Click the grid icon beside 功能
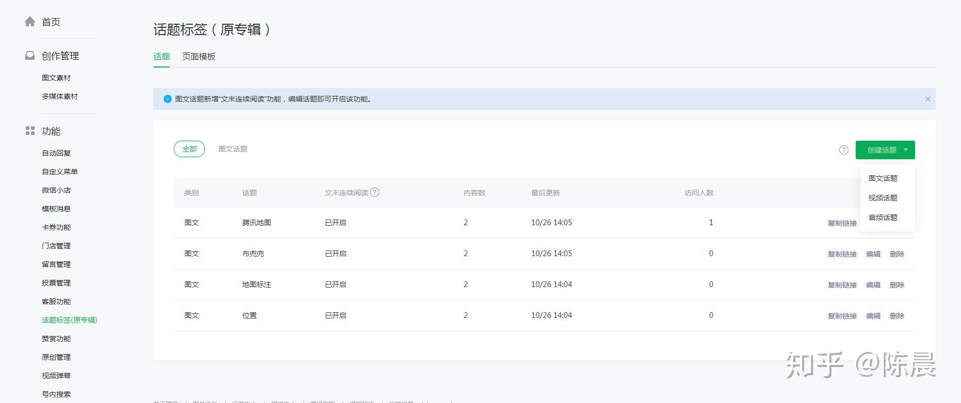Image resolution: width=961 pixels, height=403 pixels. (x=30, y=131)
